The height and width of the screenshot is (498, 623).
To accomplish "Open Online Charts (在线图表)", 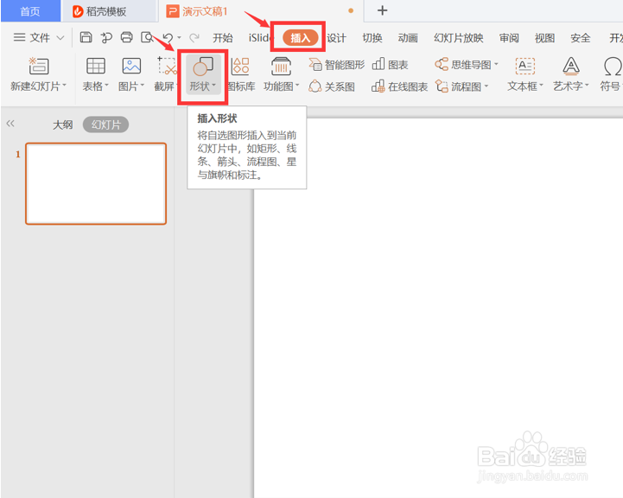I will (400, 86).
